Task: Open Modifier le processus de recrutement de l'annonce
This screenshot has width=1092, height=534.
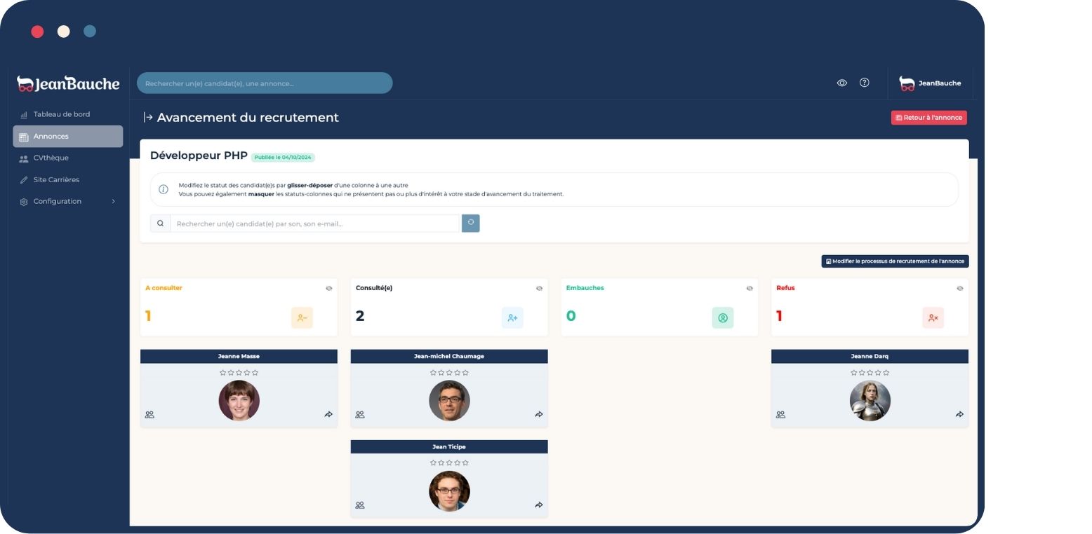Action: click(895, 261)
